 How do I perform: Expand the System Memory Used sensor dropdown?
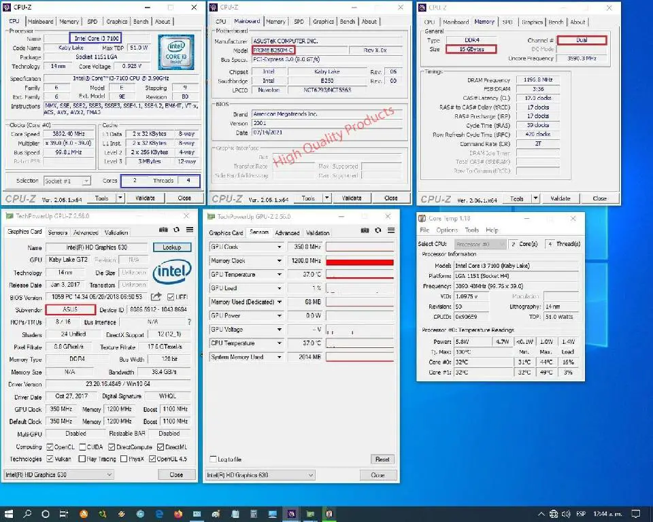tap(280, 357)
